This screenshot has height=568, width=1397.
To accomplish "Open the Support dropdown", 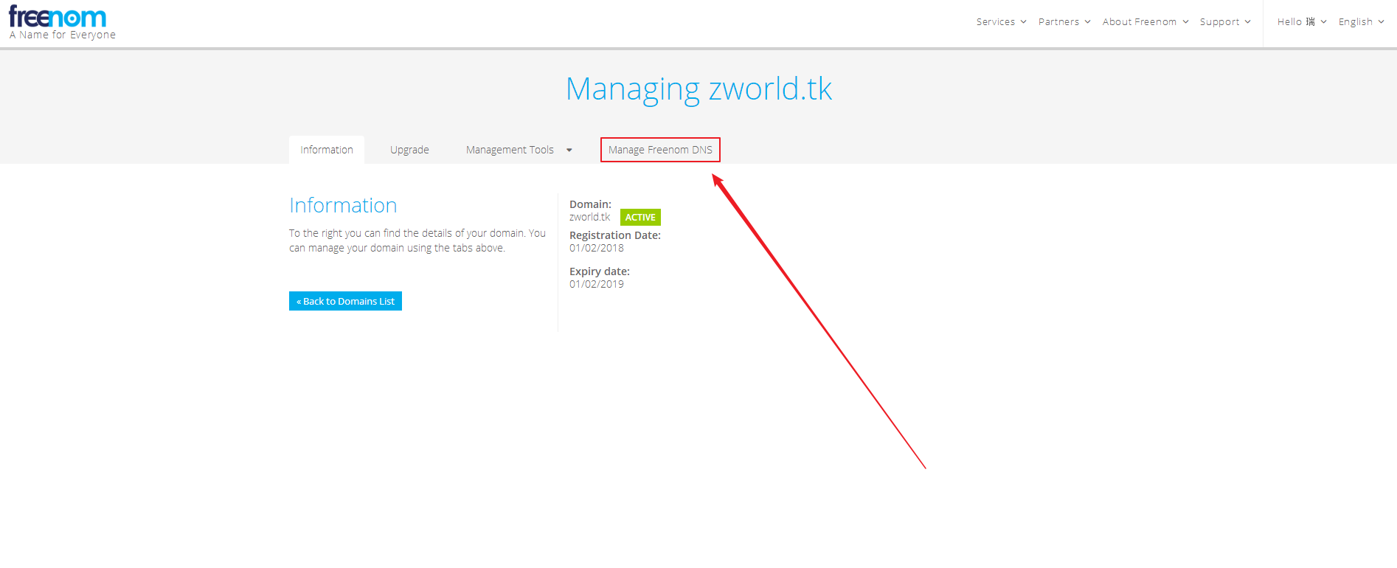I will pyautogui.click(x=1219, y=22).
